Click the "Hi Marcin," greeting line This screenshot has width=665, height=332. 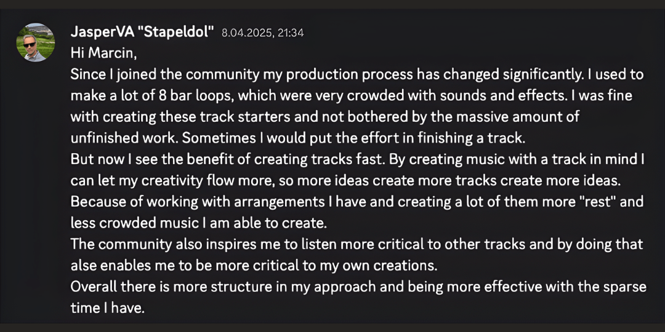(103, 53)
